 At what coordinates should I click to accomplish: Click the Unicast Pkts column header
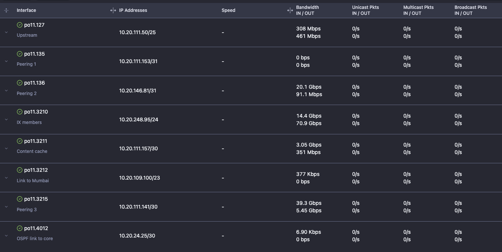click(x=365, y=10)
